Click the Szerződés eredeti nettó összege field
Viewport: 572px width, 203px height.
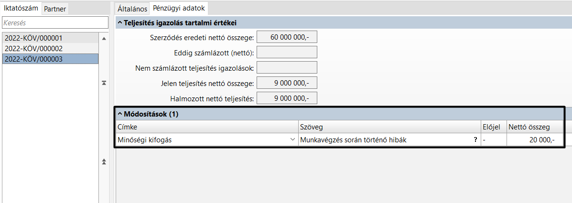coord(287,37)
